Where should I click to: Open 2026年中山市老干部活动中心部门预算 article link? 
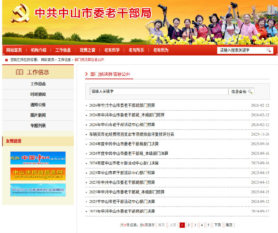click(x=122, y=125)
